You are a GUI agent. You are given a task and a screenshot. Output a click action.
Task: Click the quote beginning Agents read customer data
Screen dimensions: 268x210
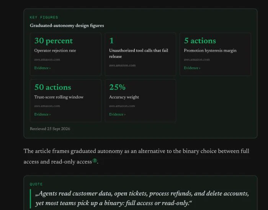pyautogui.click(x=142, y=199)
